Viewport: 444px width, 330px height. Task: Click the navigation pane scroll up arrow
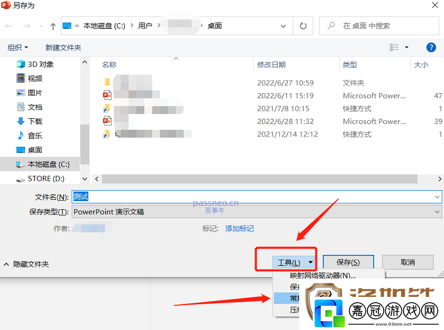pyautogui.click(x=84, y=62)
